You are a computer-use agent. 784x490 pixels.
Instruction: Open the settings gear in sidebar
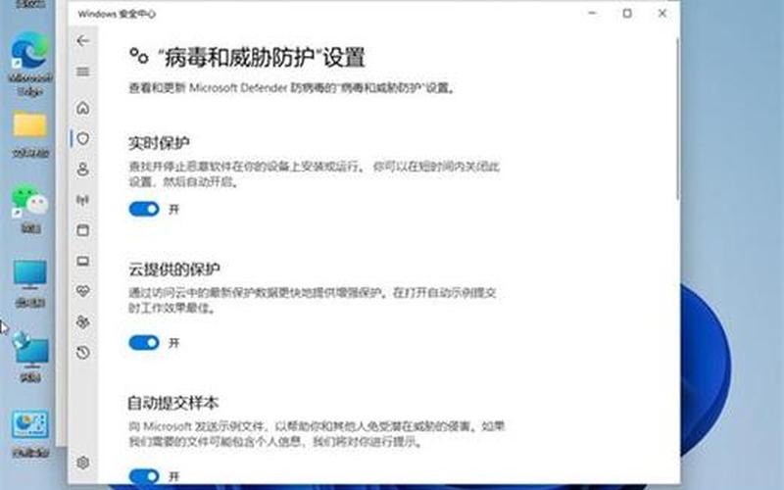83,463
